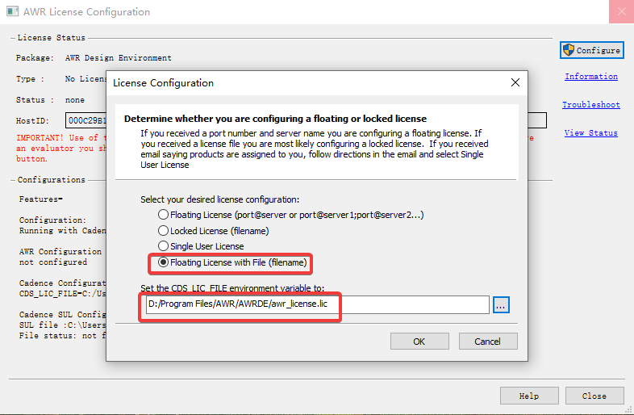
Task: Click the 'AWR Design Environment' package text
Action: pyautogui.click(x=118, y=58)
